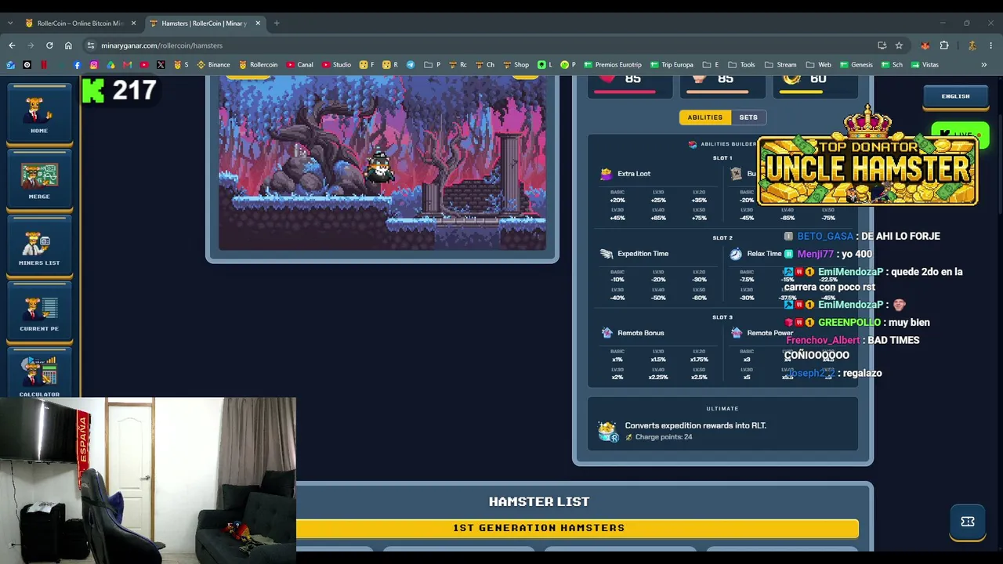Open the Facebook bookmark icon
This screenshot has height=564, width=1003.
pos(77,65)
